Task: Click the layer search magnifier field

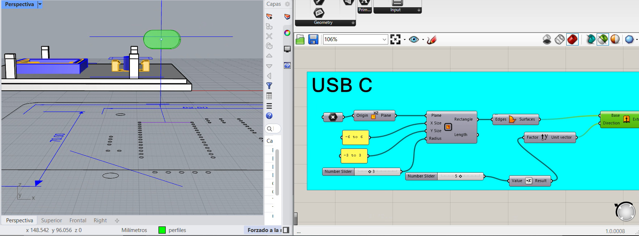Action: [x=273, y=129]
